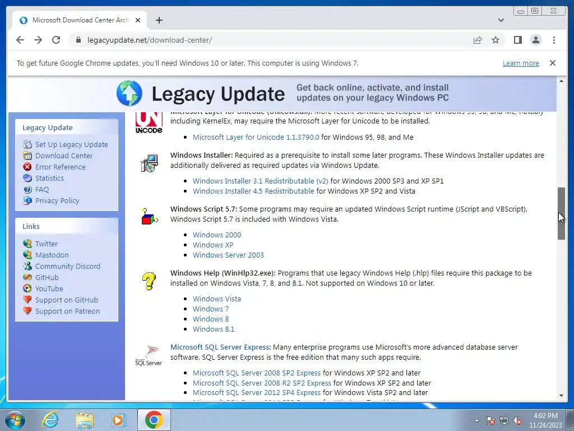This screenshot has height=431, width=574.
Task: Open the Twitter link
Action: [46, 244]
